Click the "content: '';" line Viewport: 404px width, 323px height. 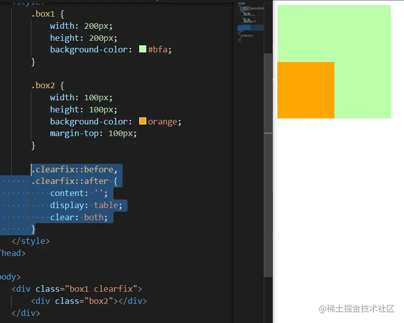79,193
